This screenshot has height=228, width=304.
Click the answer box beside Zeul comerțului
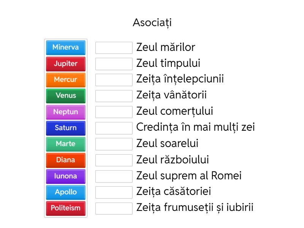[114, 112]
